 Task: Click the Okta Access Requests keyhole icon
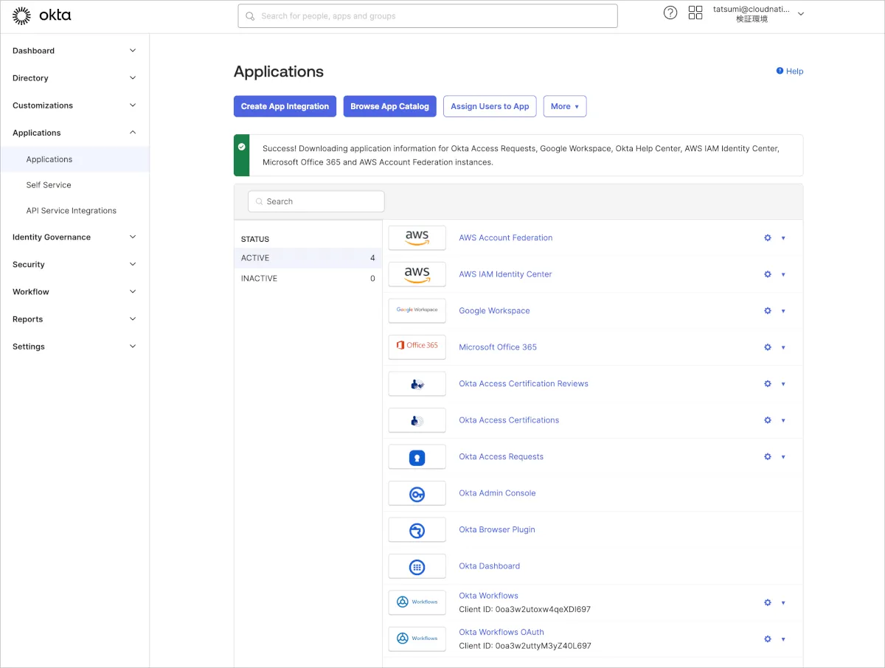click(417, 457)
